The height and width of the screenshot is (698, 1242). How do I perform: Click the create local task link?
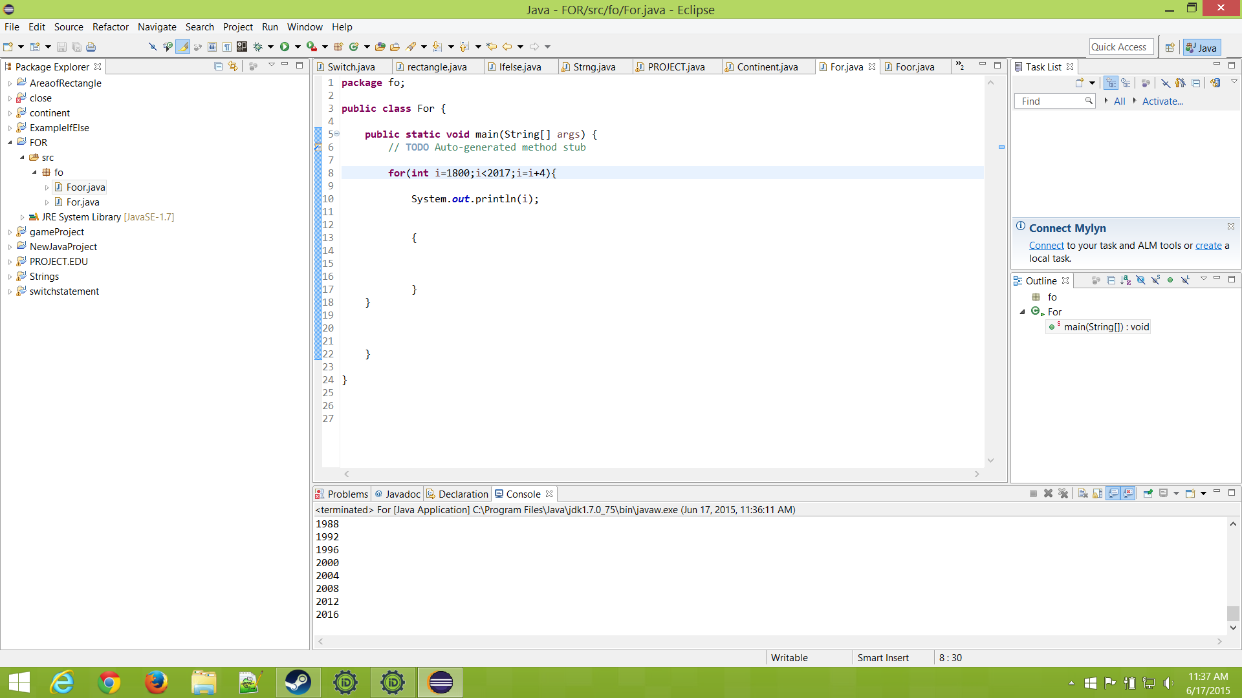pyautogui.click(x=1208, y=246)
